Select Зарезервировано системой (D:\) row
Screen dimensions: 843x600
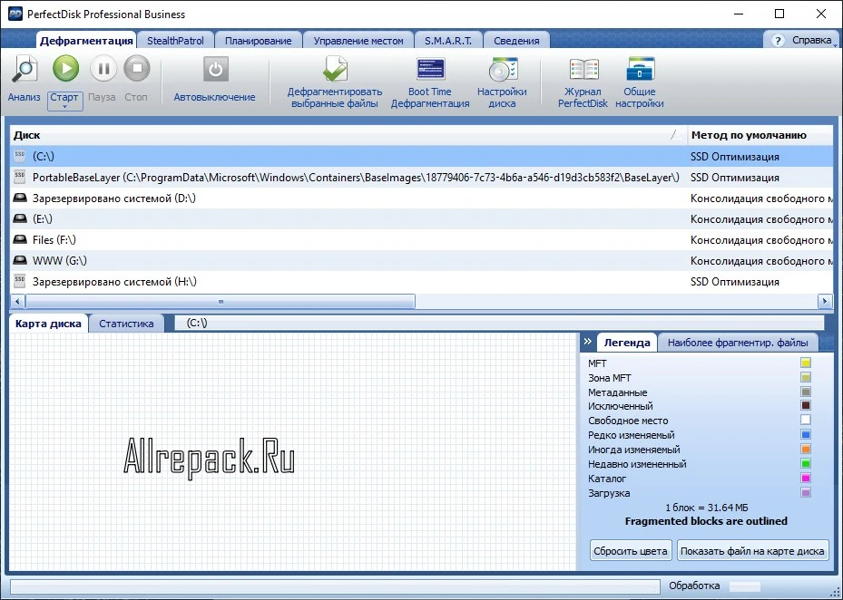pos(421,198)
